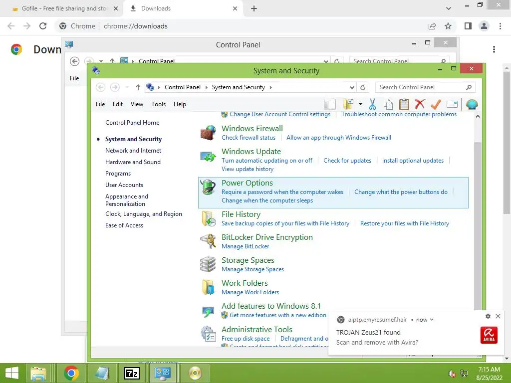Click the Windows Start button
The width and height of the screenshot is (511, 383).
(12, 373)
